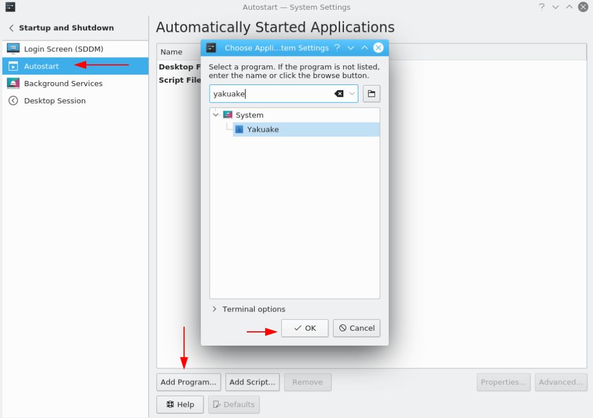Select Autostart in sidebar
The height and width of the screenshot is (418, 593).
(x=75, y=66)
